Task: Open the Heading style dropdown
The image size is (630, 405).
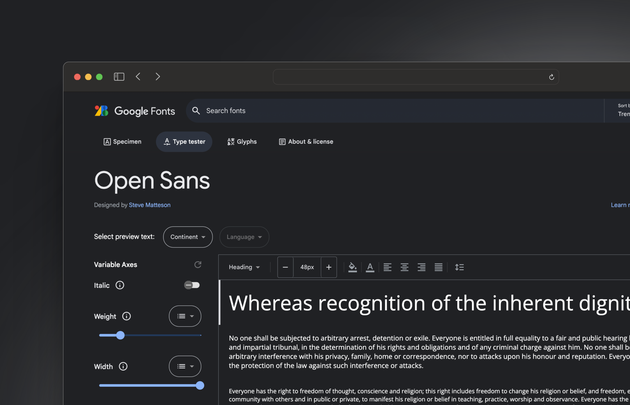Action: pos(244,267)
